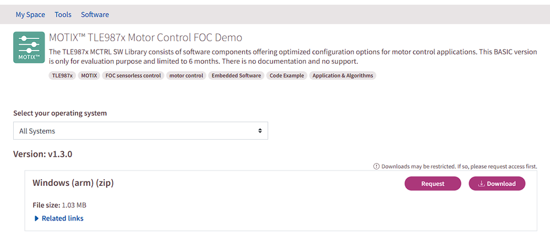Image resolution: width=550 pixels, height=242 pixels.
Task: Click the Select your operating system label
Action: click(x=60, y=113)
